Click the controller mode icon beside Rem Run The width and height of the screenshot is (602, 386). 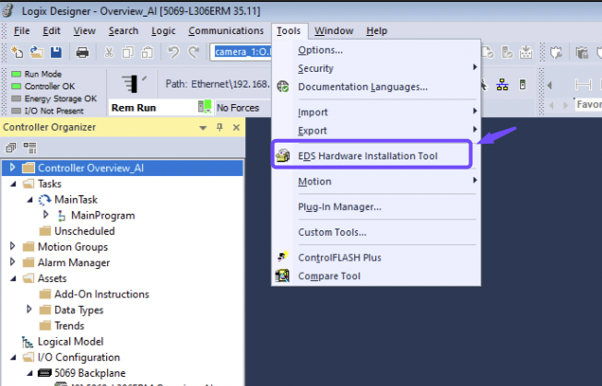[205, 108]
